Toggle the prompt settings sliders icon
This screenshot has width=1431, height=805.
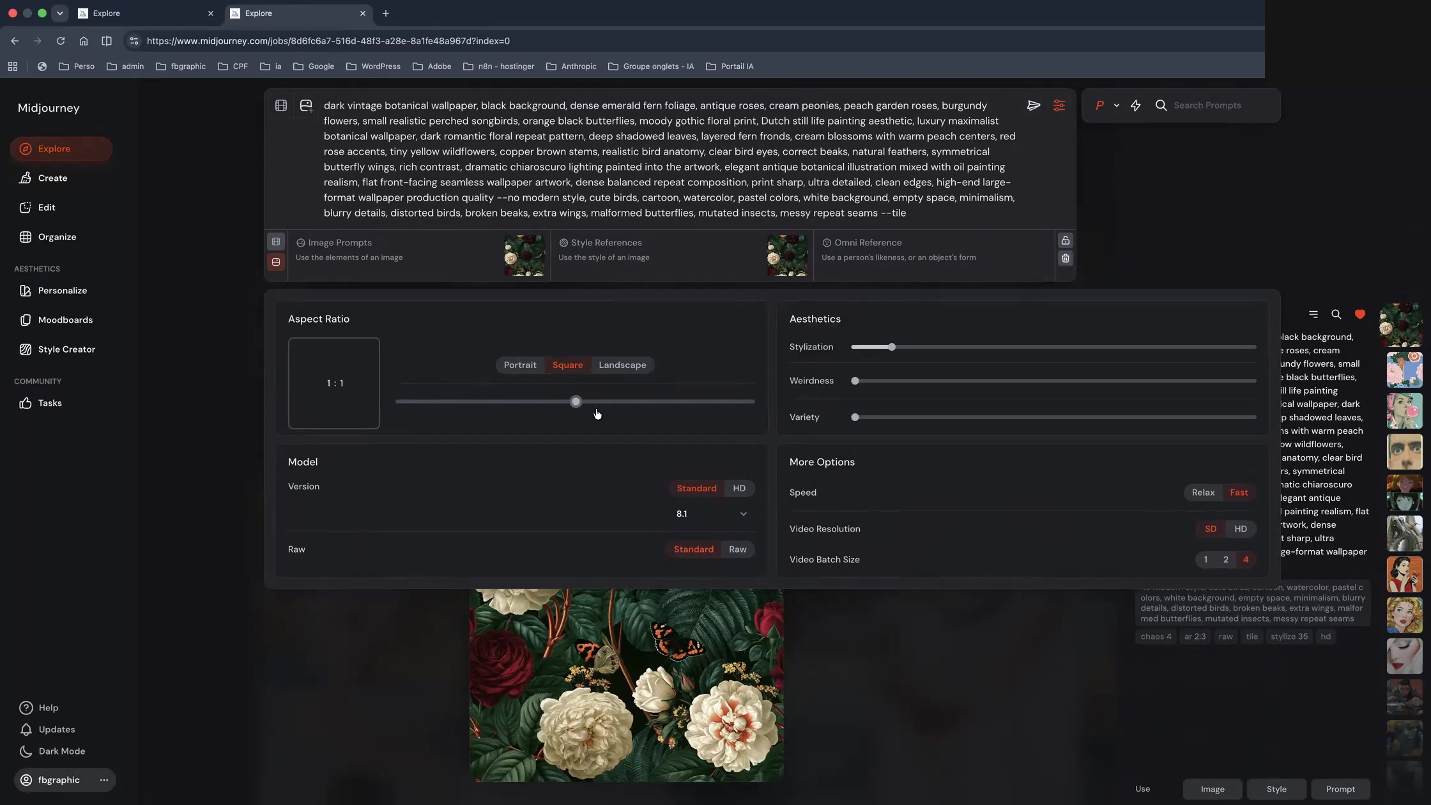[1059, 106]
